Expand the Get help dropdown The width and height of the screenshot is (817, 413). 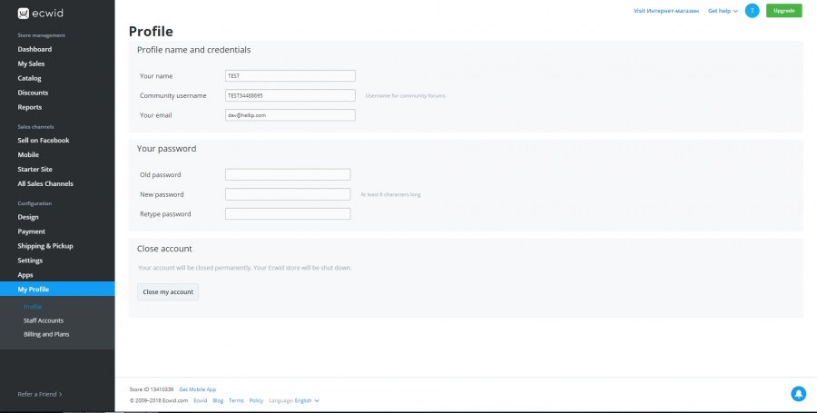coord(723,11)
